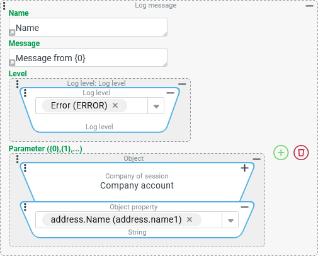
Task: Click the Log message block drag handle
Action: [4, 6]
